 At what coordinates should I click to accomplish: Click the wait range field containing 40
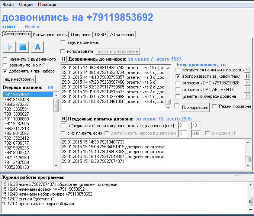(196, 126)
